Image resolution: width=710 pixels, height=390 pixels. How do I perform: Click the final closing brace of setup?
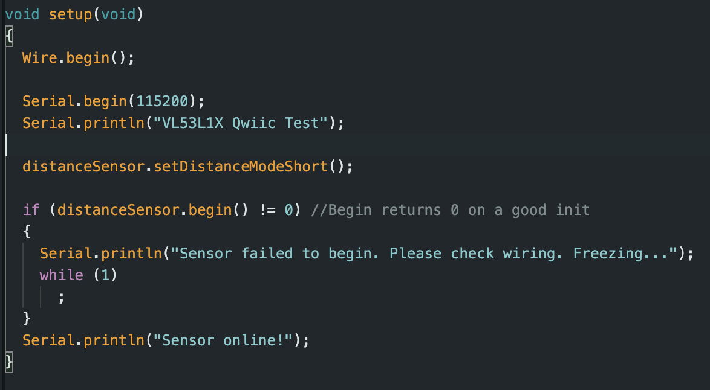tap(9, 362)
